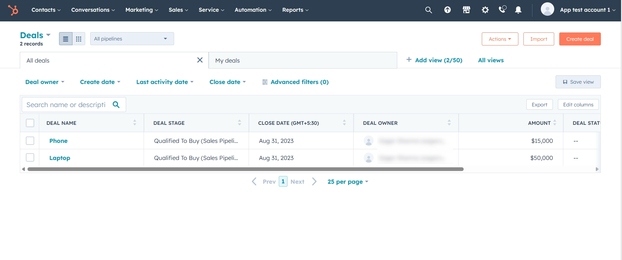
Task: Click the upgrade arrow icon
Action: point(448,10)
